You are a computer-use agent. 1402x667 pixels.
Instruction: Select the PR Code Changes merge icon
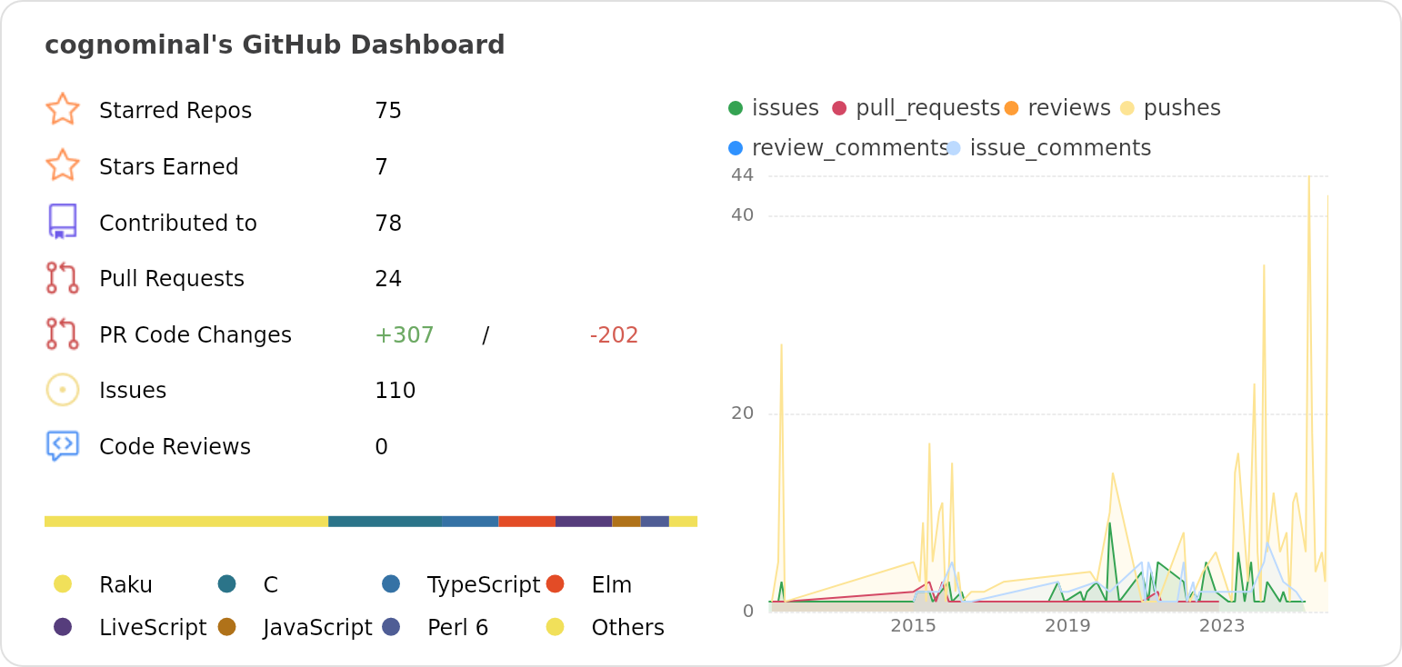pos(64,334)
